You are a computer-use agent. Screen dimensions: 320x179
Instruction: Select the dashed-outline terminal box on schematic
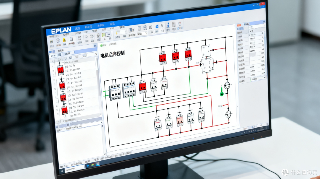click(207, 66)
